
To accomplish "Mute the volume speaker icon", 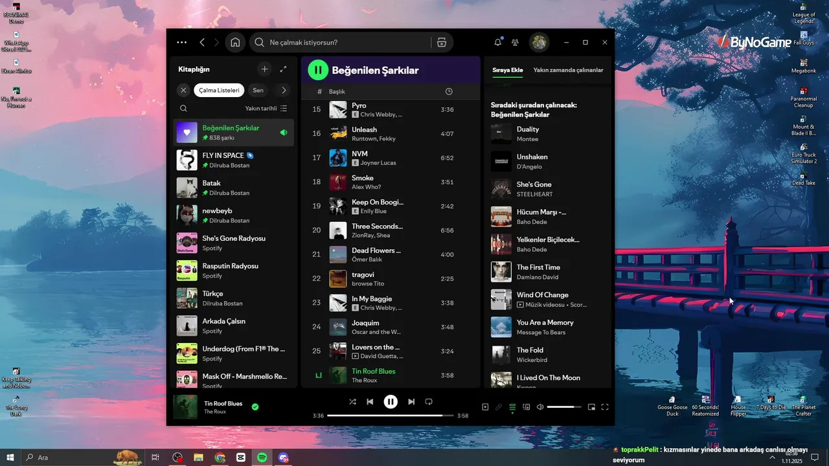I will (x=540, y=406).
